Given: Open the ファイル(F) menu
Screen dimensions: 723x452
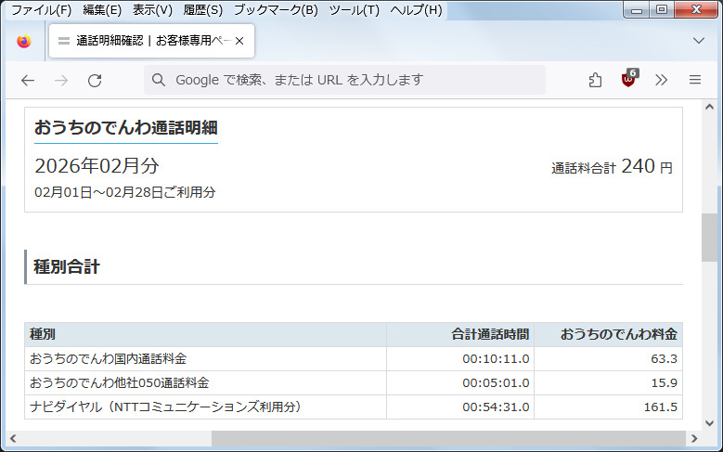Looking at the screenshot, I should 41,10.
